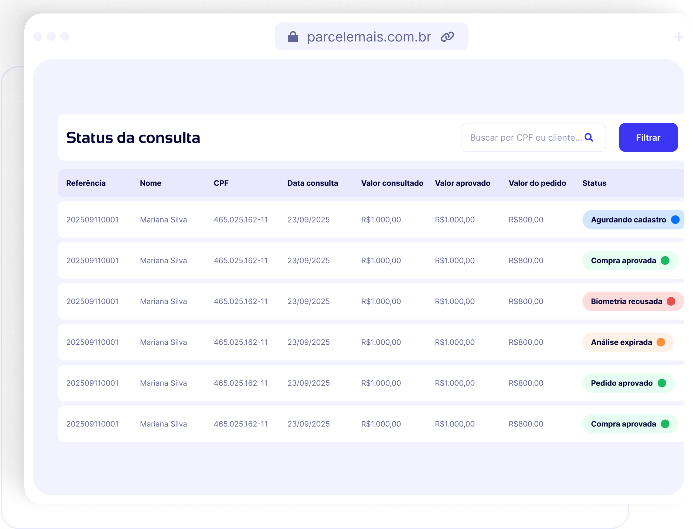Click date 23/09/2025 in 'Pedido aprovado' row

[308, 383]
